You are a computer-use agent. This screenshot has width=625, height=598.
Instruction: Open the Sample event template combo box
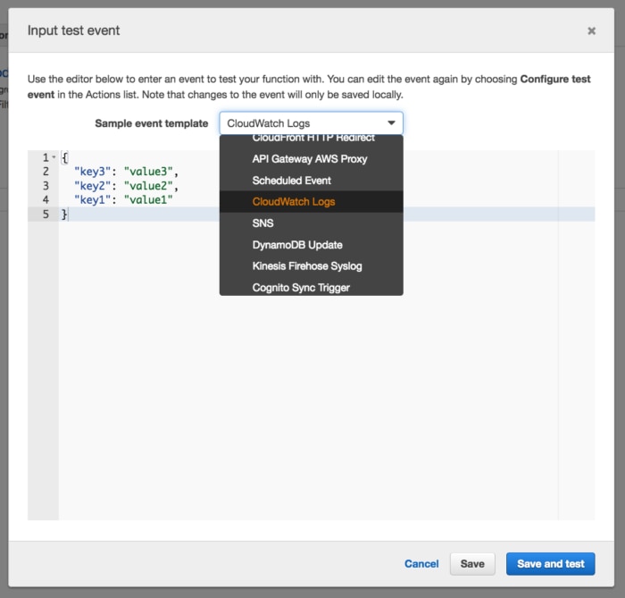coord(311,123)
